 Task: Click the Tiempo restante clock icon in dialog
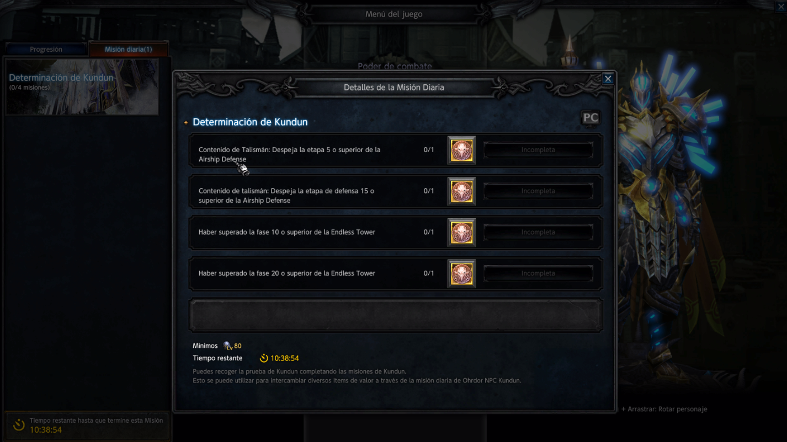264,358
